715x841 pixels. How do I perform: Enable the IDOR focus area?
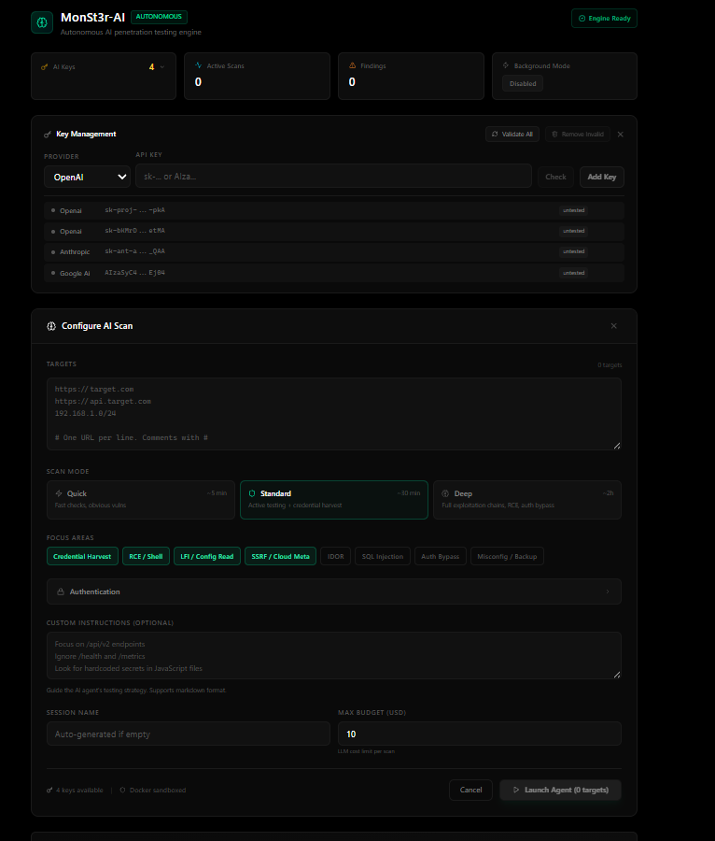pyautogui.click(x=336, y=556)
